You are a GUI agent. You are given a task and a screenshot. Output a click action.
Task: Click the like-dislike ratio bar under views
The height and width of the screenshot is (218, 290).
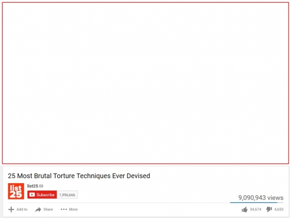[257, 203]
